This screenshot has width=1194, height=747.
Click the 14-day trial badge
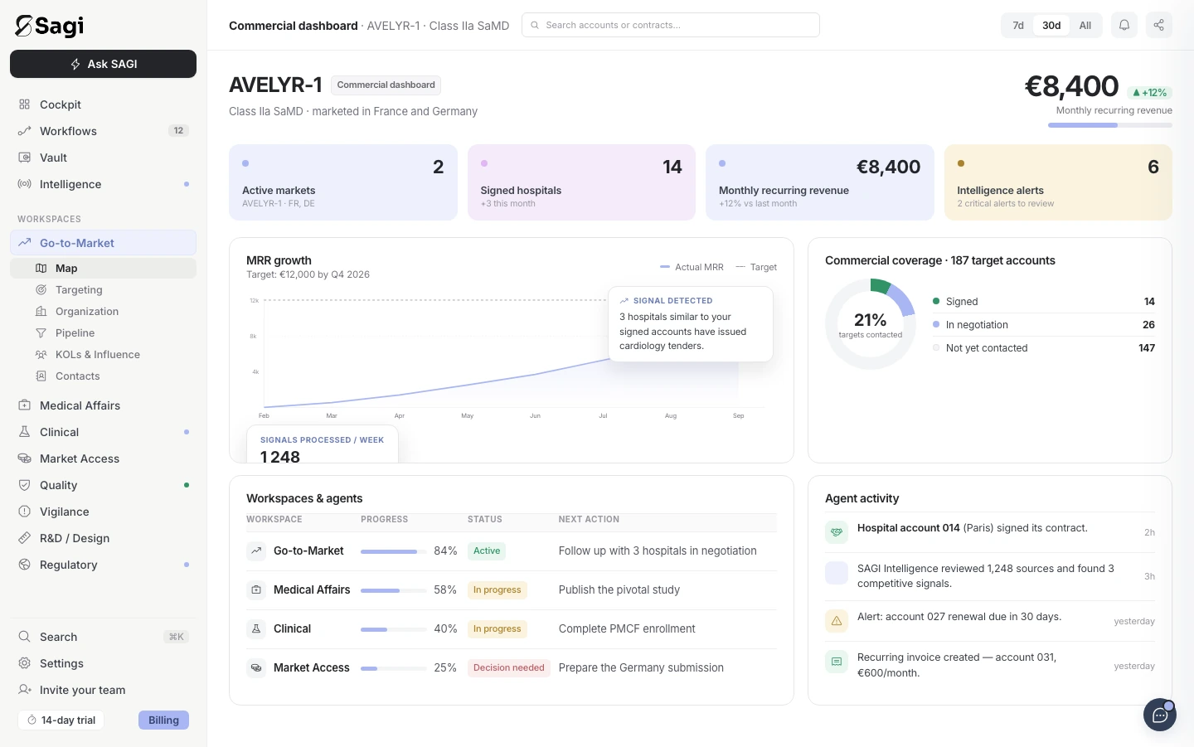click(x=61, y=720)
